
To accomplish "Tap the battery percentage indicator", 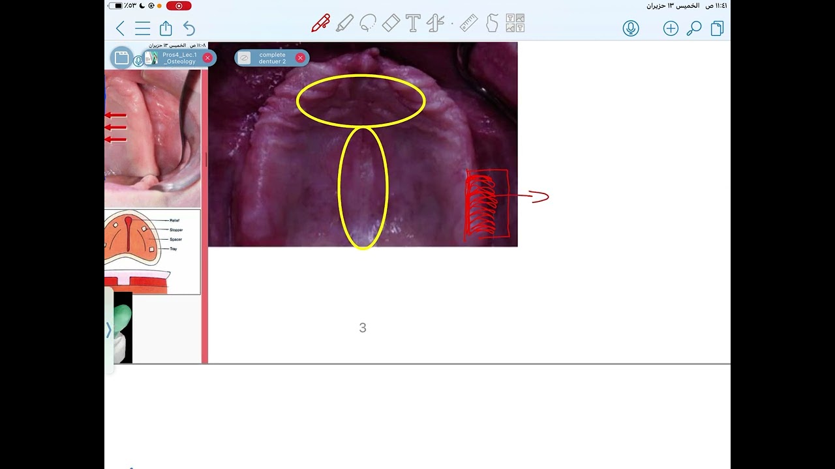I will (x=130, y=6).
